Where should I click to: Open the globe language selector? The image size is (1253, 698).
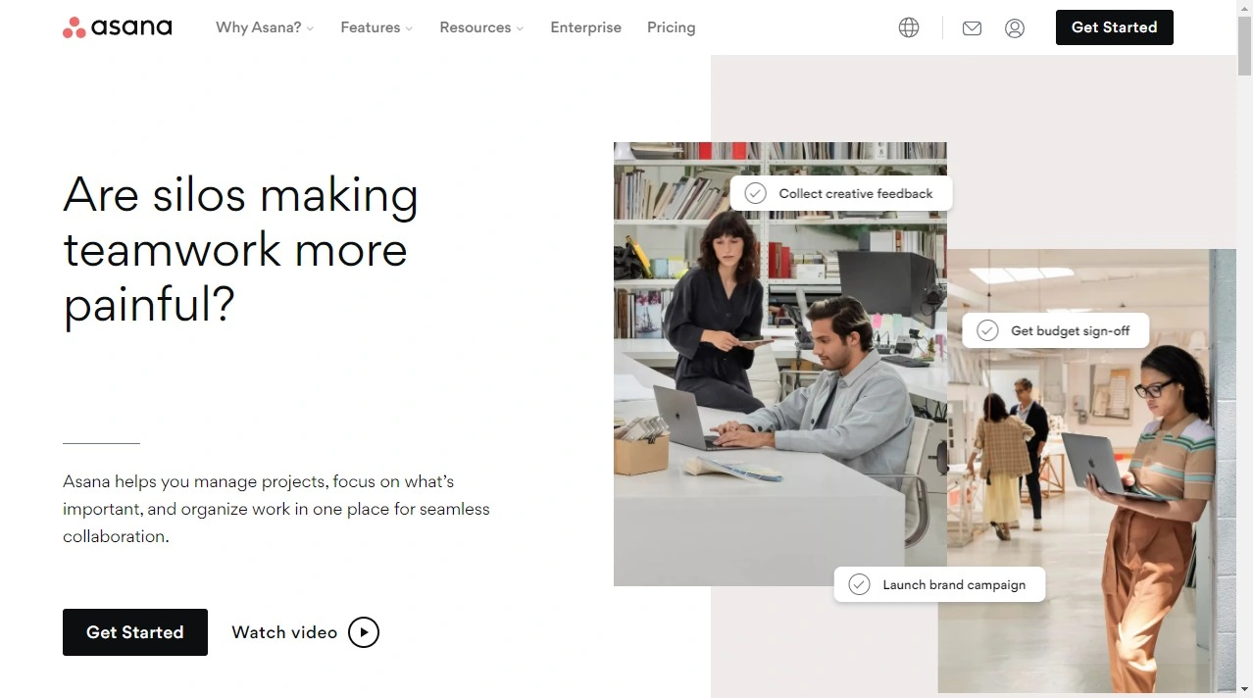pyautogui.click(x=909, y=27)
